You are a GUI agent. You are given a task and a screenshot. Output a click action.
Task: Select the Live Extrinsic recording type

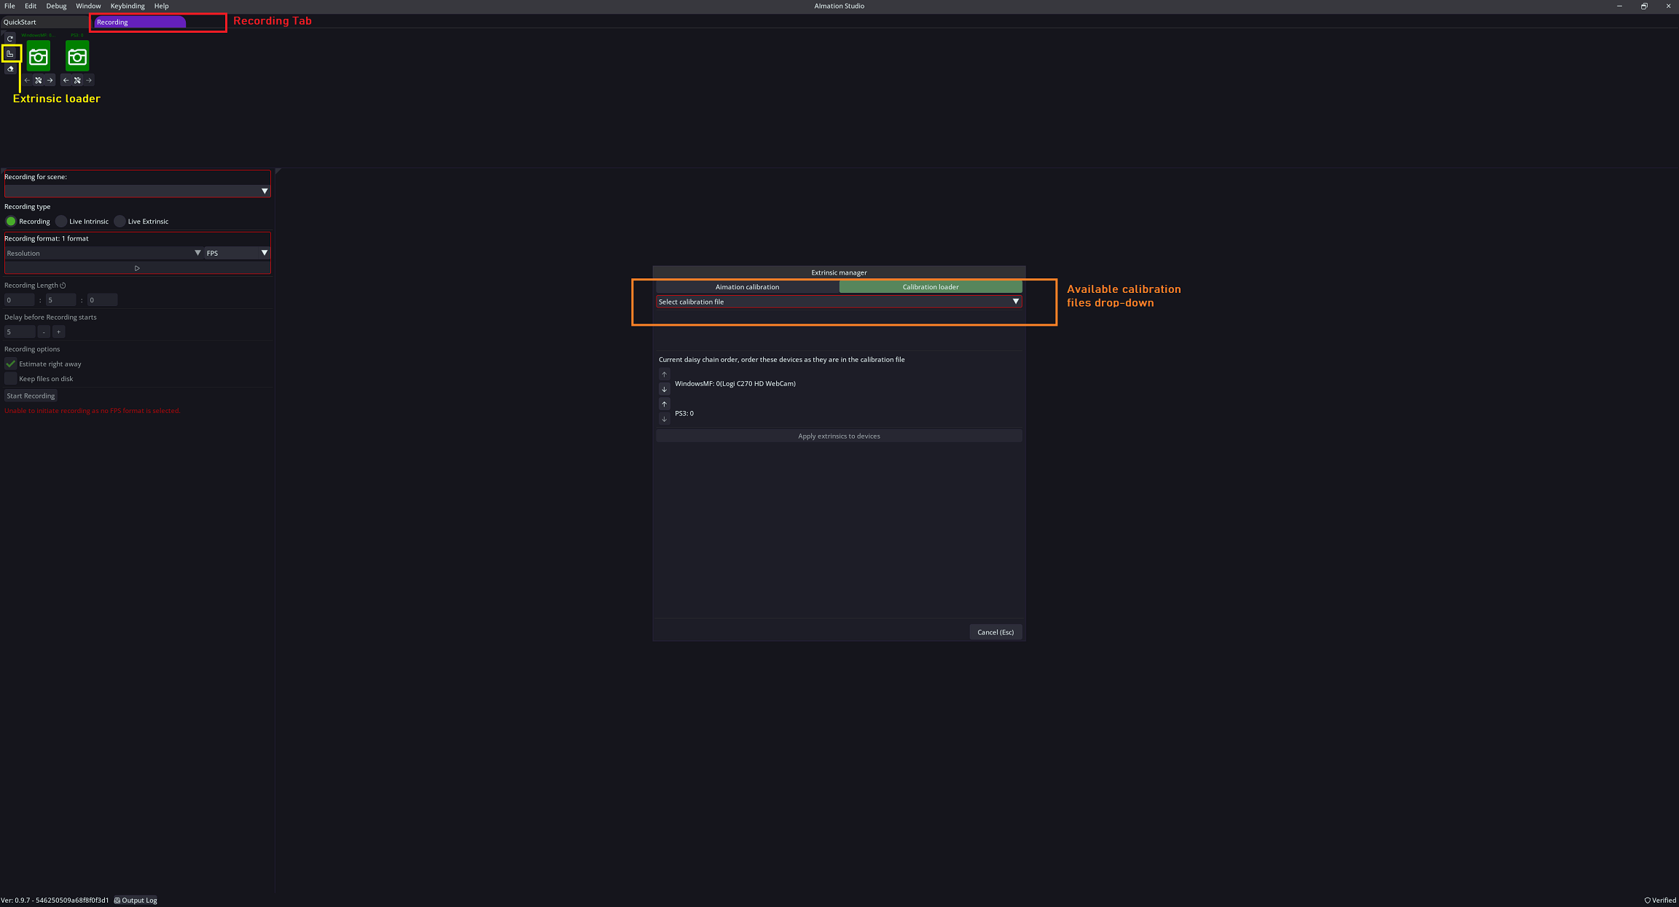pos(120,221)
